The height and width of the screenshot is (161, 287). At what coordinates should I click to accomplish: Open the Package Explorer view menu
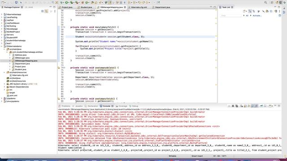pyautogui.click(x=55, y=11)
